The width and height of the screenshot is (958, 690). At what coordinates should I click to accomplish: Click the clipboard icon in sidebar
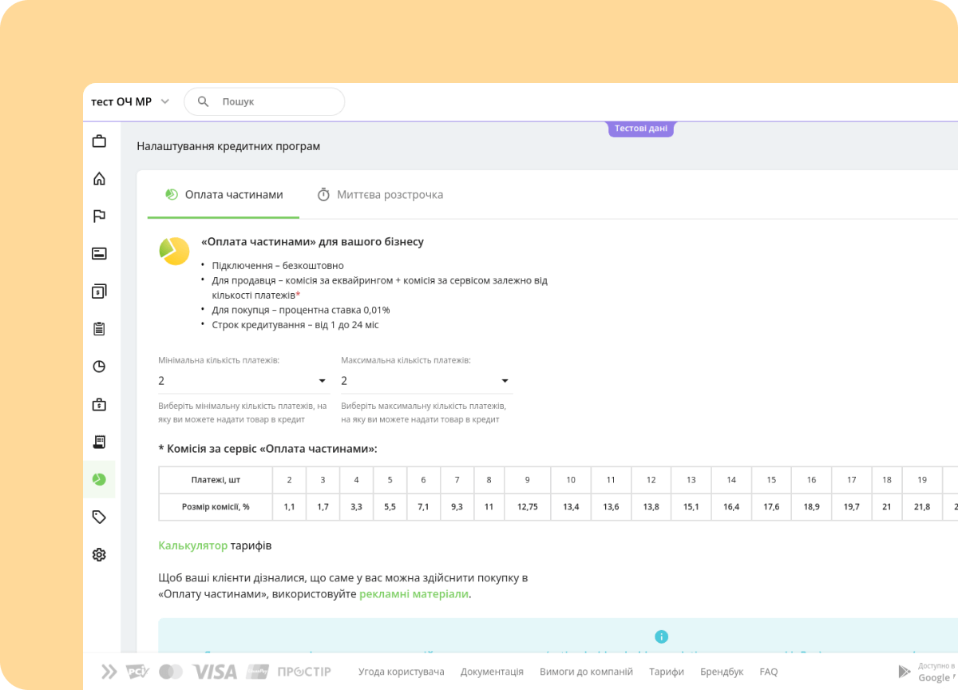[99, 329]
